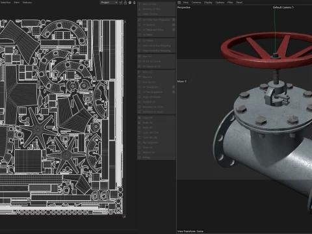Click the Reduce UV command
312x234 pixels.
156,152
